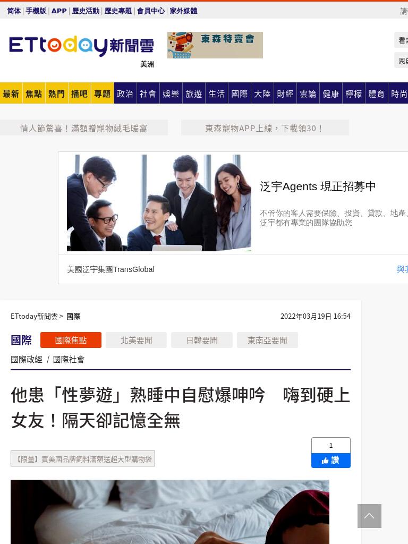
Task: Go to 熱門 section
Action: pyautogui.click(x=56, y=93)
